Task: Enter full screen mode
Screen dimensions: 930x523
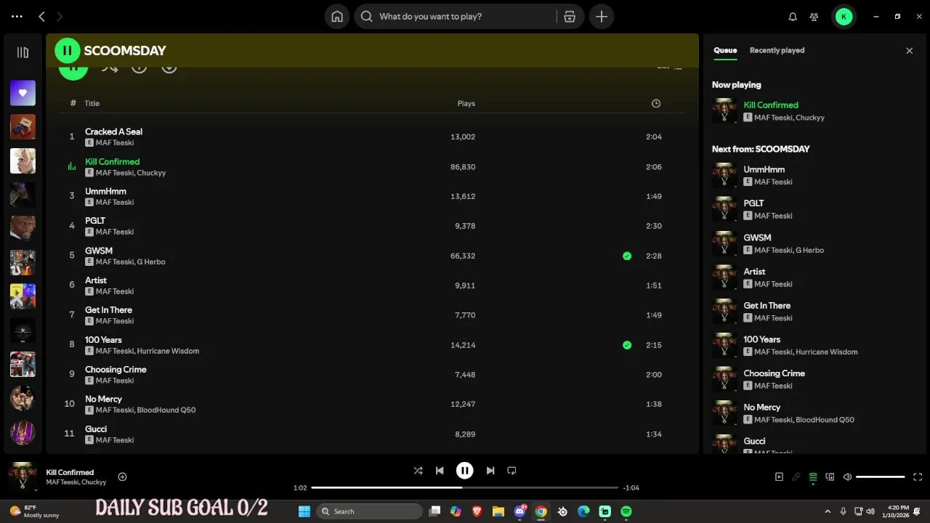Action: [918, 477]
